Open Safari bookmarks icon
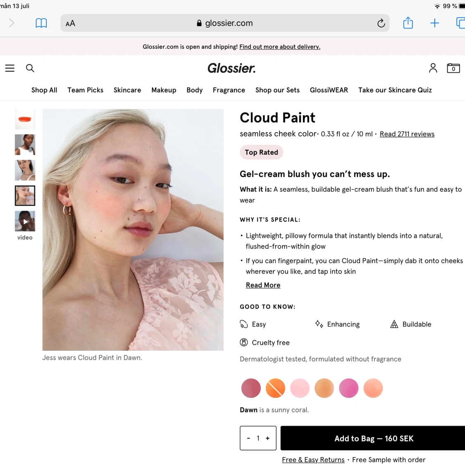Screen dimensions: 465x465 (x=41, y=23)
